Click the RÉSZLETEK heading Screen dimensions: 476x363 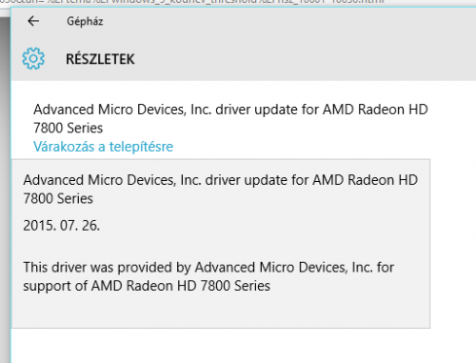(100, 59)
